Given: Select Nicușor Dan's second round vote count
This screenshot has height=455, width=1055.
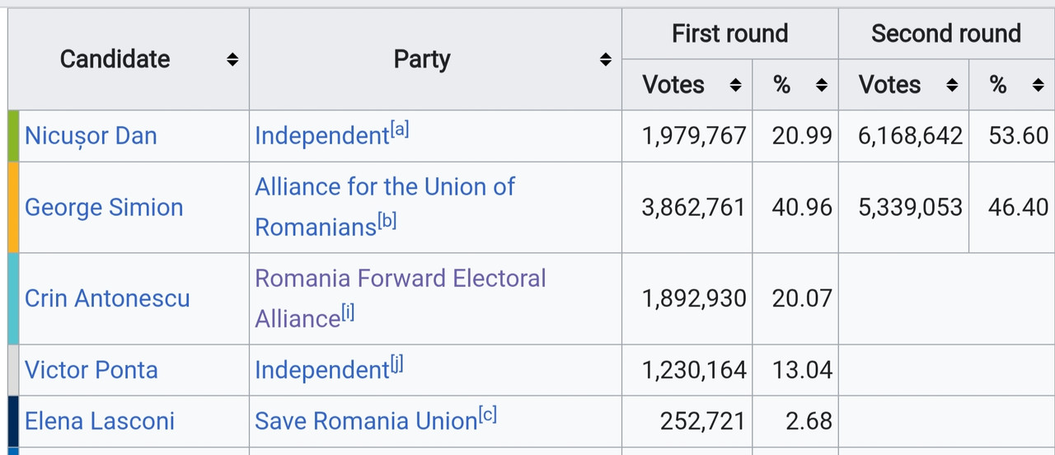Looking at the screenshot, I should click(910, 135).
